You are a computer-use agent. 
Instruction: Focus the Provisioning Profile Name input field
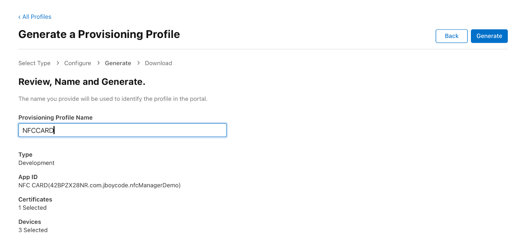tap(122, 130)
